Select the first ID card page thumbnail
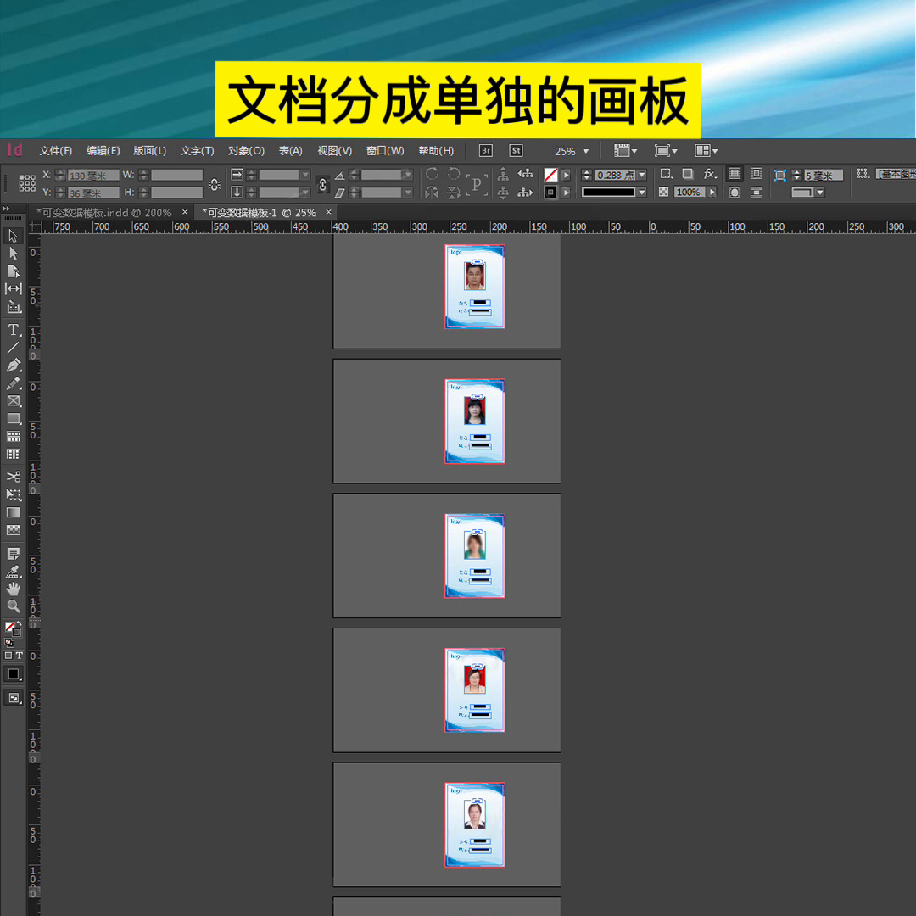916x916 pixels. pyautogui.click(x=474, y=287)
